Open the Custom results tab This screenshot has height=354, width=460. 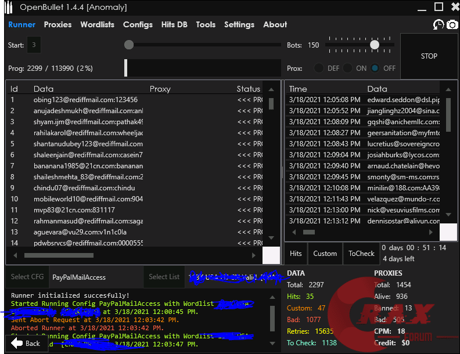pyautogui.click(x=325, y=253)
